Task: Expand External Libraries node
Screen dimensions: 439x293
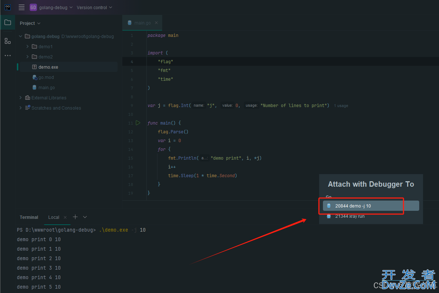Action: (21, 98)
